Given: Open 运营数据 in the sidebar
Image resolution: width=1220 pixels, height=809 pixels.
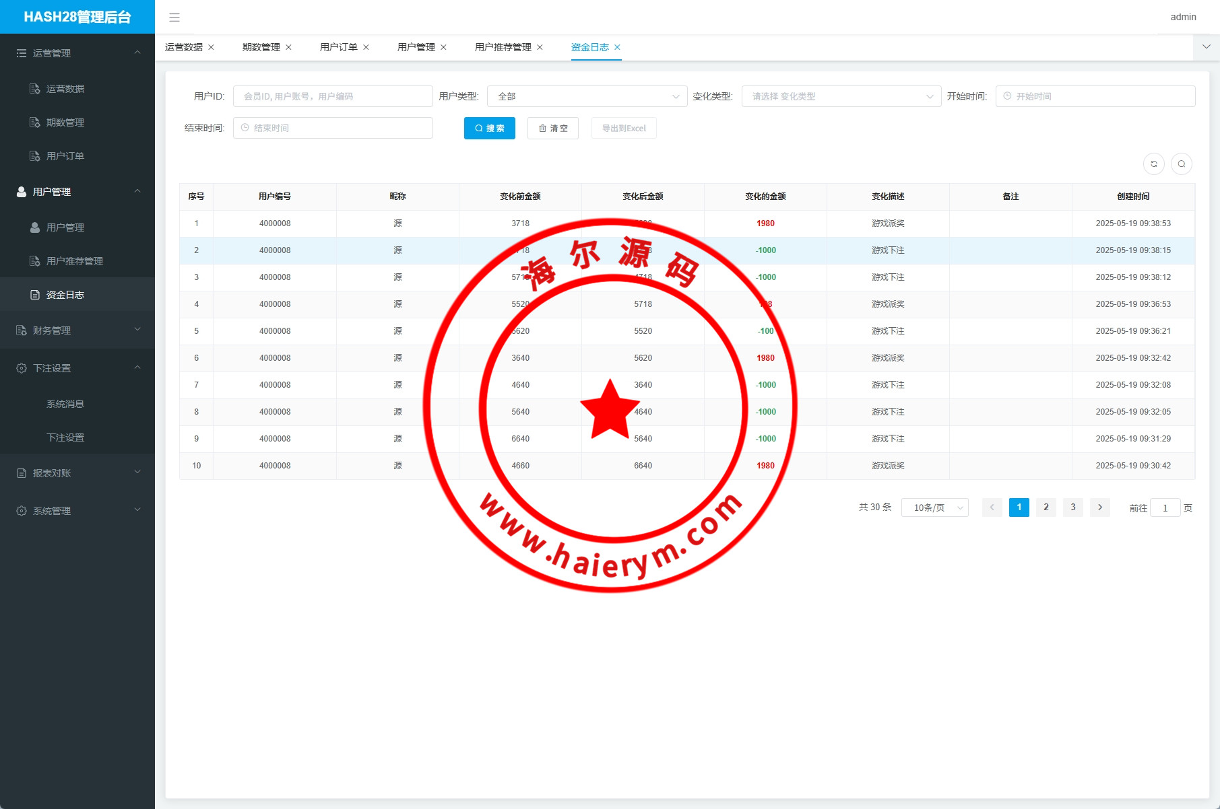Looking at the screenshot, I should point(65,89).
